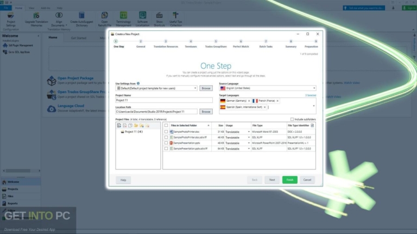Cancel the Create a New Project wizard
This screenshot has width=417, height=234.
click(307, 180)
